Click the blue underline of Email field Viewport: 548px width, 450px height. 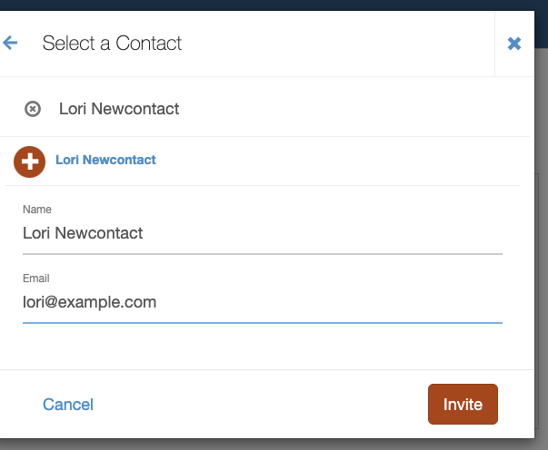tap(263, 323)
